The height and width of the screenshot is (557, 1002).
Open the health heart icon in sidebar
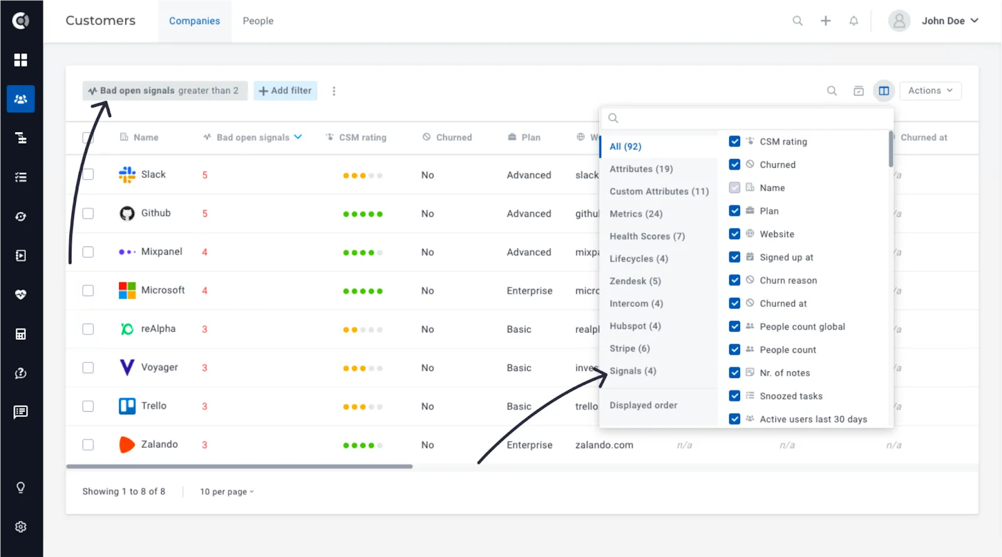[21, 294]
